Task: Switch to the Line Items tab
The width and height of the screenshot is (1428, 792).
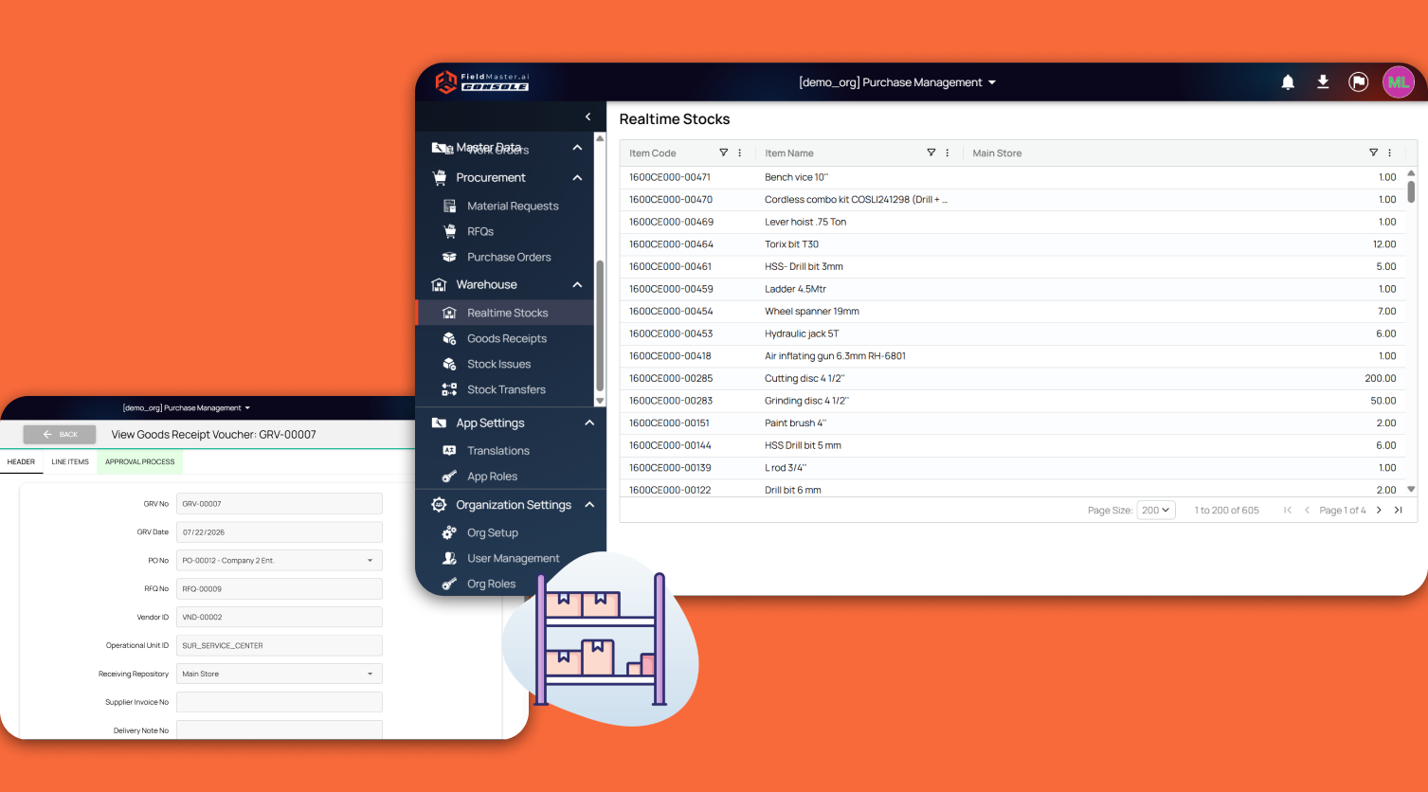Action: 70,462
